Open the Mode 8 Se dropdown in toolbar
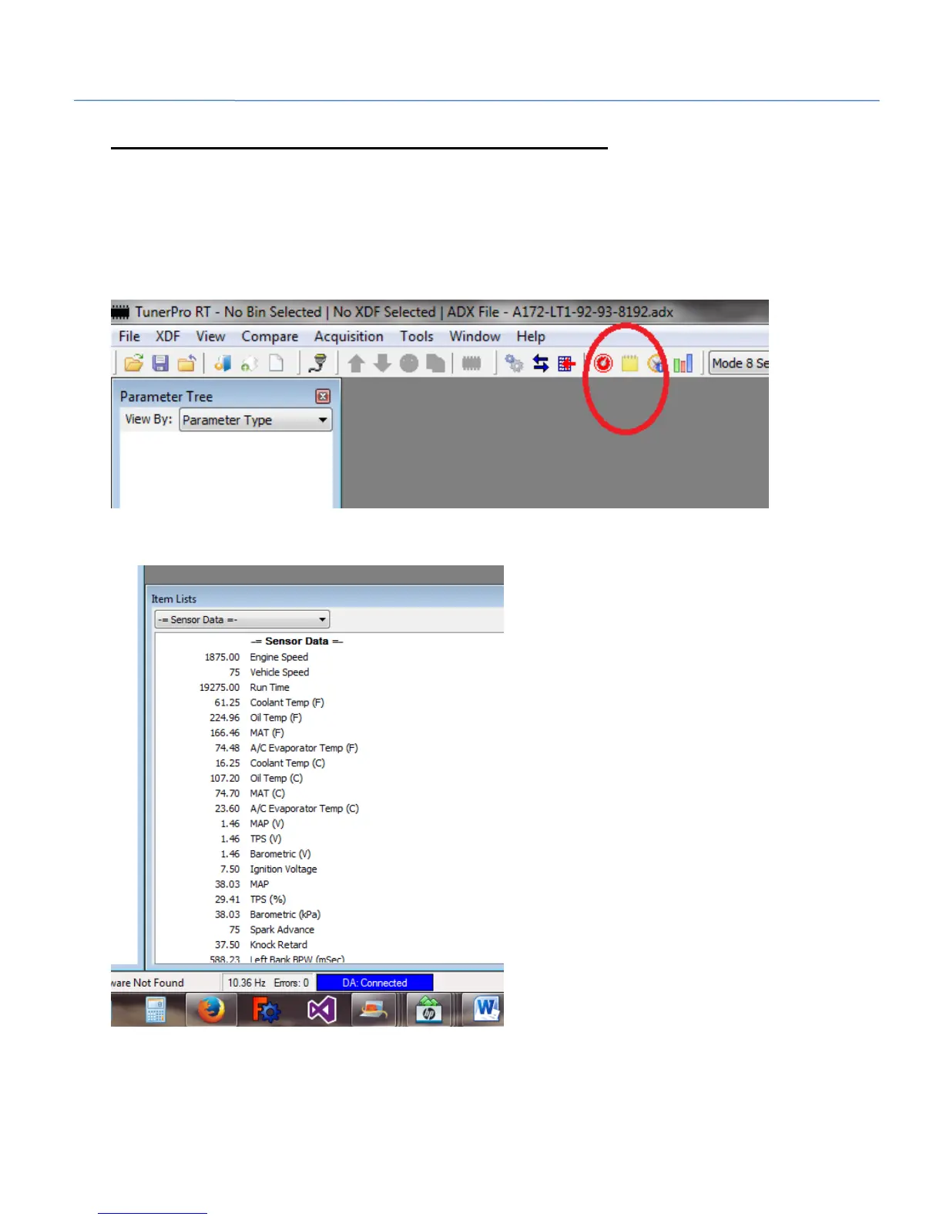Screen dimensions: 943x1220 click(739, 364)
